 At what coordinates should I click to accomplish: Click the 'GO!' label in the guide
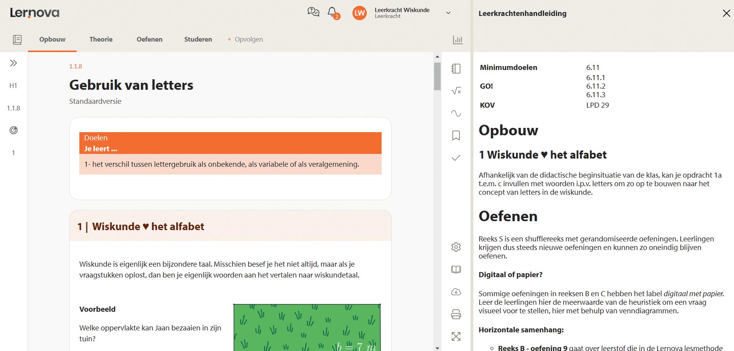486,86
